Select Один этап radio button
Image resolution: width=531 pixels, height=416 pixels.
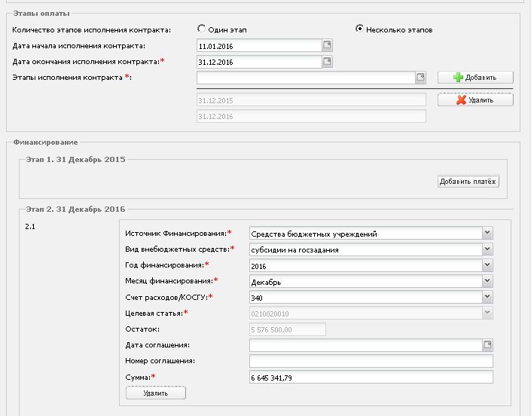(202, 29)
